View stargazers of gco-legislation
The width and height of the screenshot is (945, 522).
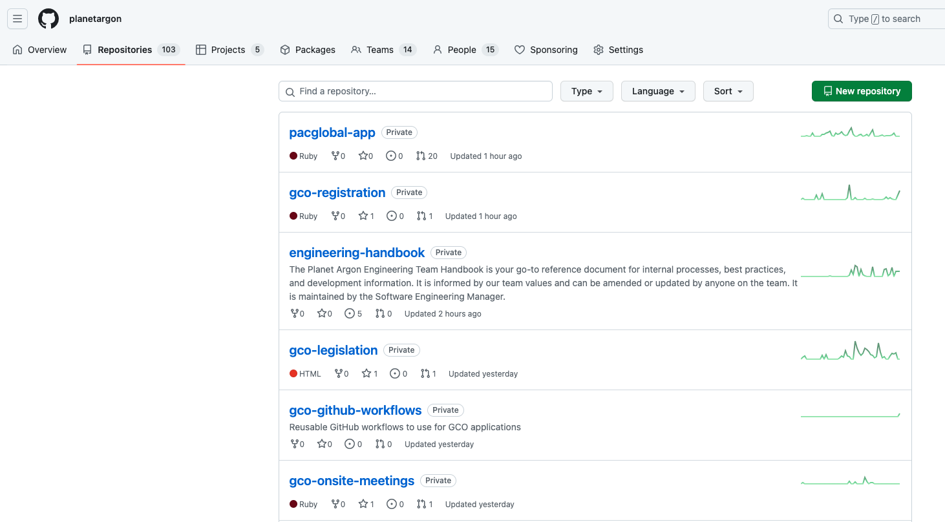pos(370,373)
